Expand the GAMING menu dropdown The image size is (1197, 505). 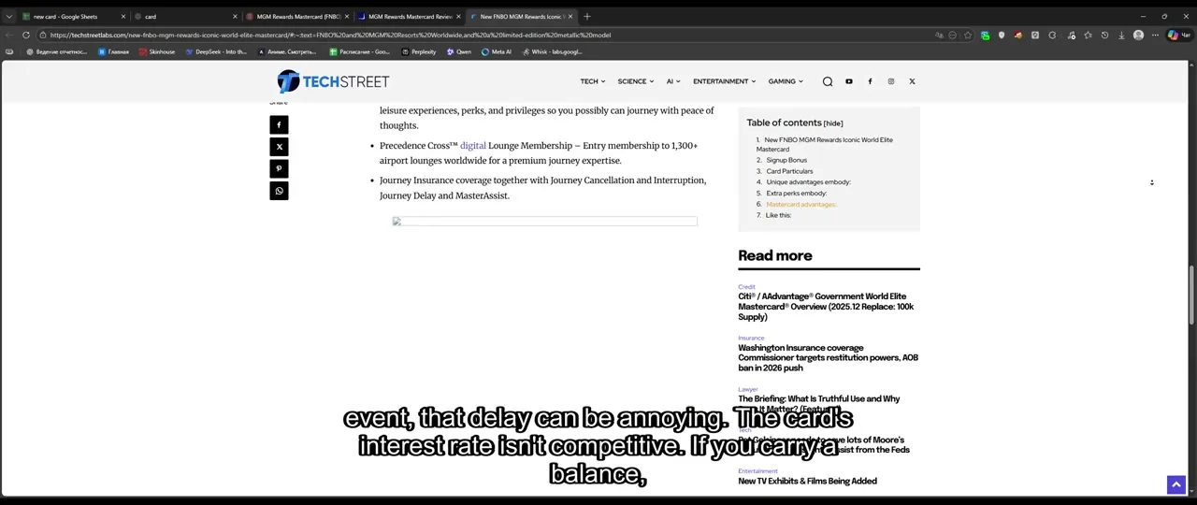[x=786, y=81]
